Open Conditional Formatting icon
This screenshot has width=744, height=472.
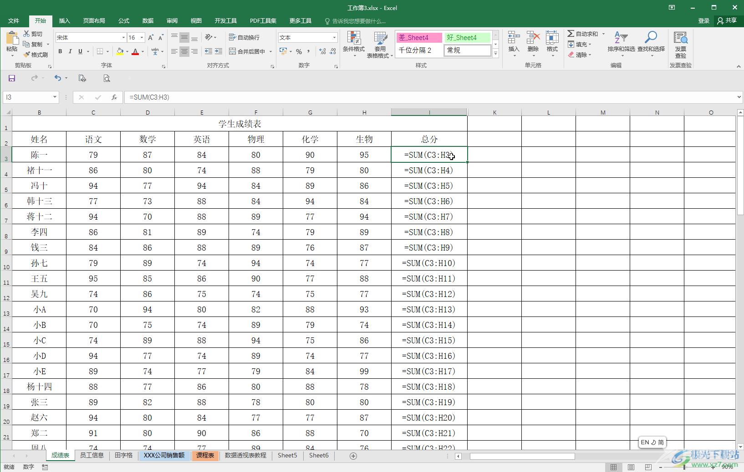click(x=353, y=40)
